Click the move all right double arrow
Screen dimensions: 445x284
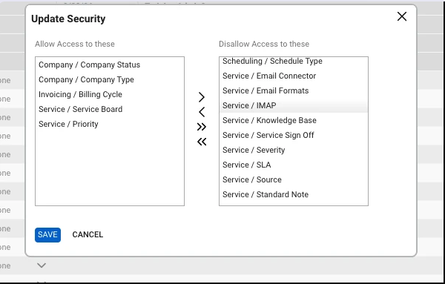click(x=202, y=127)
